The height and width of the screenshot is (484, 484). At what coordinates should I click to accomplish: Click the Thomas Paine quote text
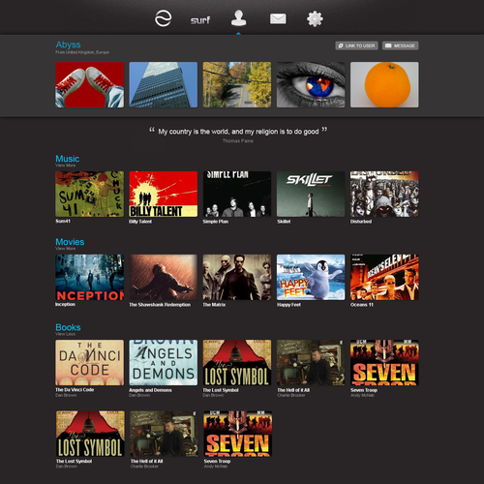pyautogui.click(x=238, y=132)
